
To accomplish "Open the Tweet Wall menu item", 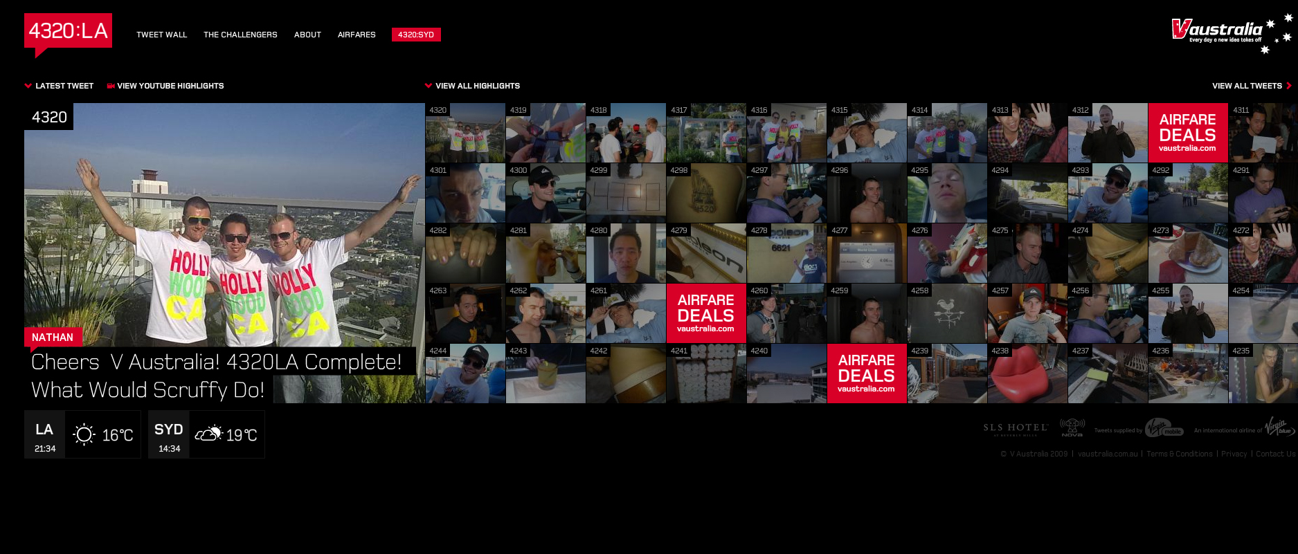I will tap(162, 35).
